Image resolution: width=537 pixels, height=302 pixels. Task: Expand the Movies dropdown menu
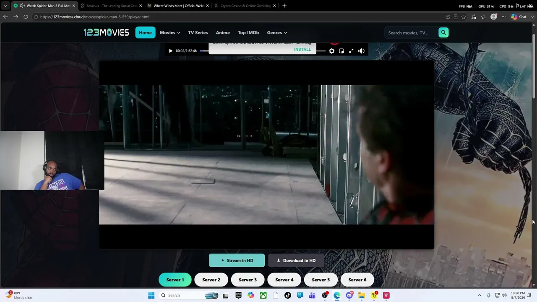[170, 33]
